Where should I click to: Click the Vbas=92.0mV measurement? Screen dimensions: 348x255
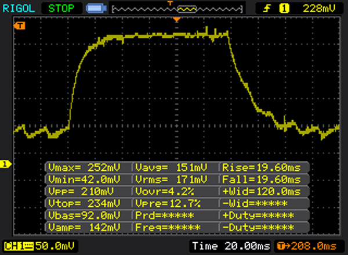[84, 216]
